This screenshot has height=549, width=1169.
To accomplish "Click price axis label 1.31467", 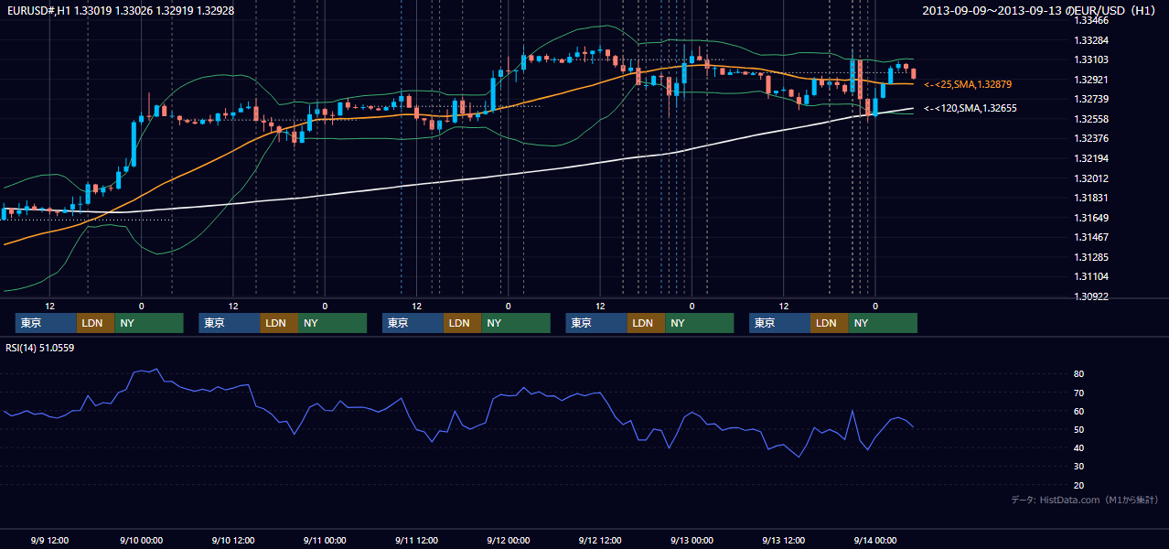I will (1091, 237).
